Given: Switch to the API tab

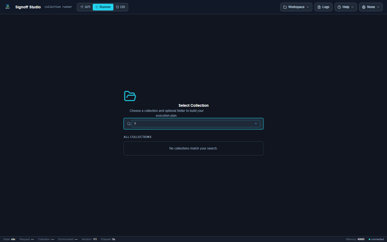Looking at the screenshot, I should click(85, 7).
